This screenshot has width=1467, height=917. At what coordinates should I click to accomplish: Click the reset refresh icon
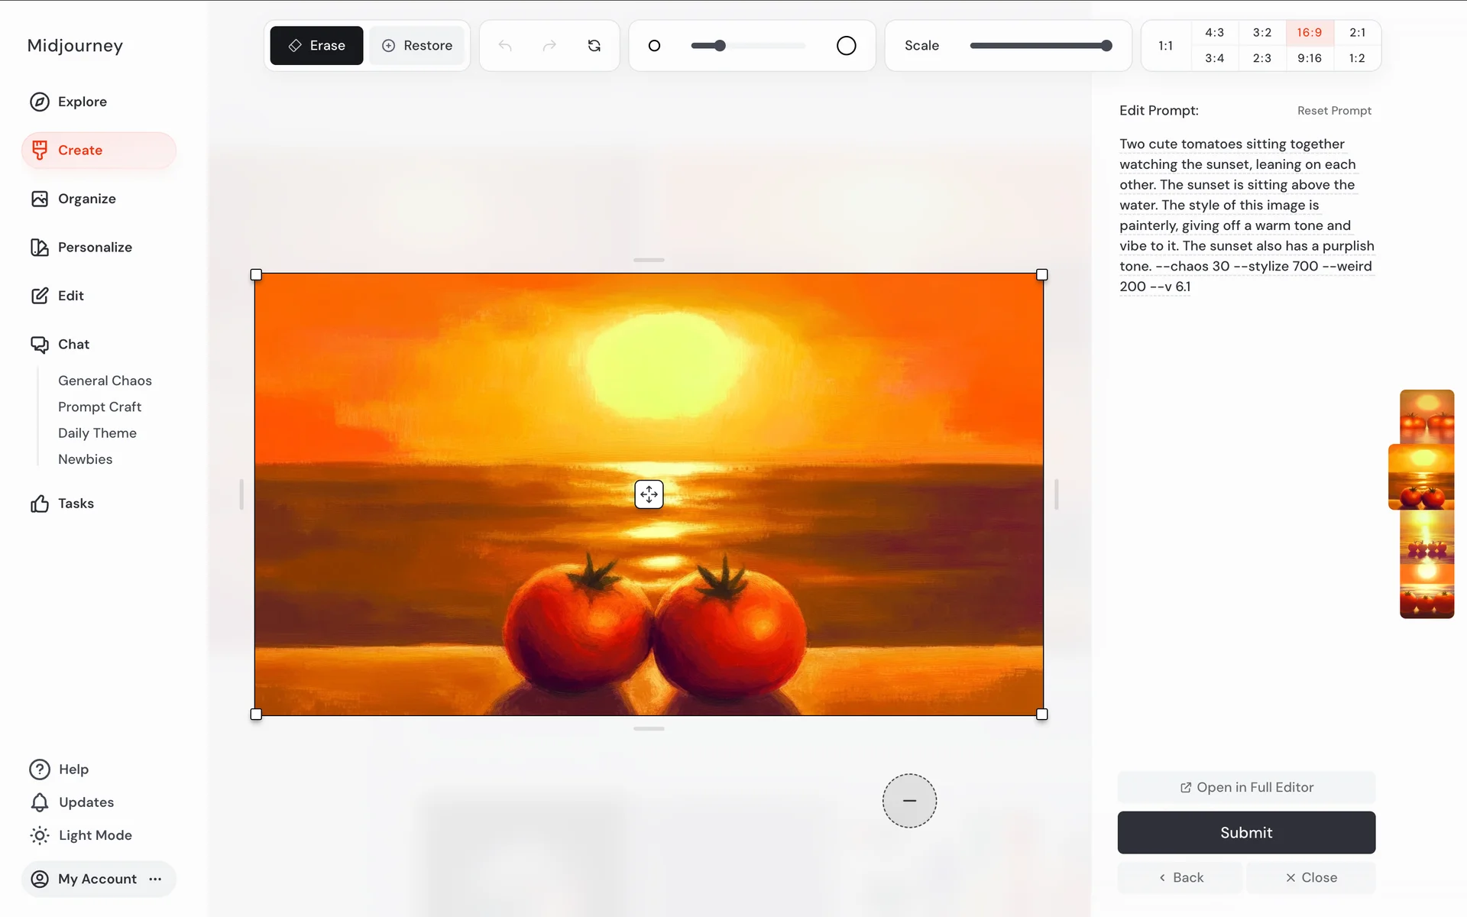click(x=594, y=46)
